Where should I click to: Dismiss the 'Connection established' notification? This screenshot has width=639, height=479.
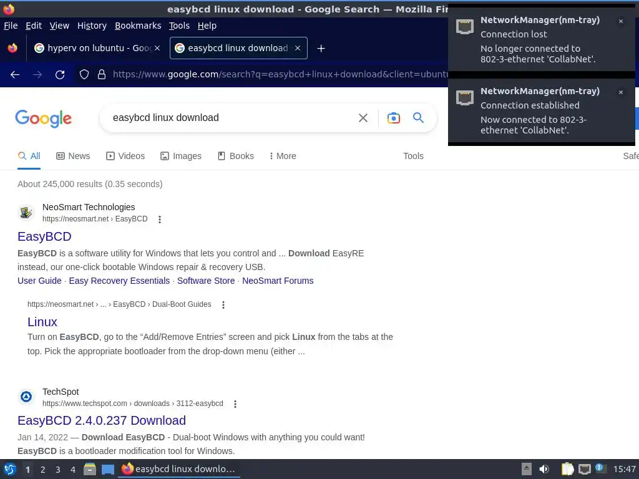(x=621, y=92)
